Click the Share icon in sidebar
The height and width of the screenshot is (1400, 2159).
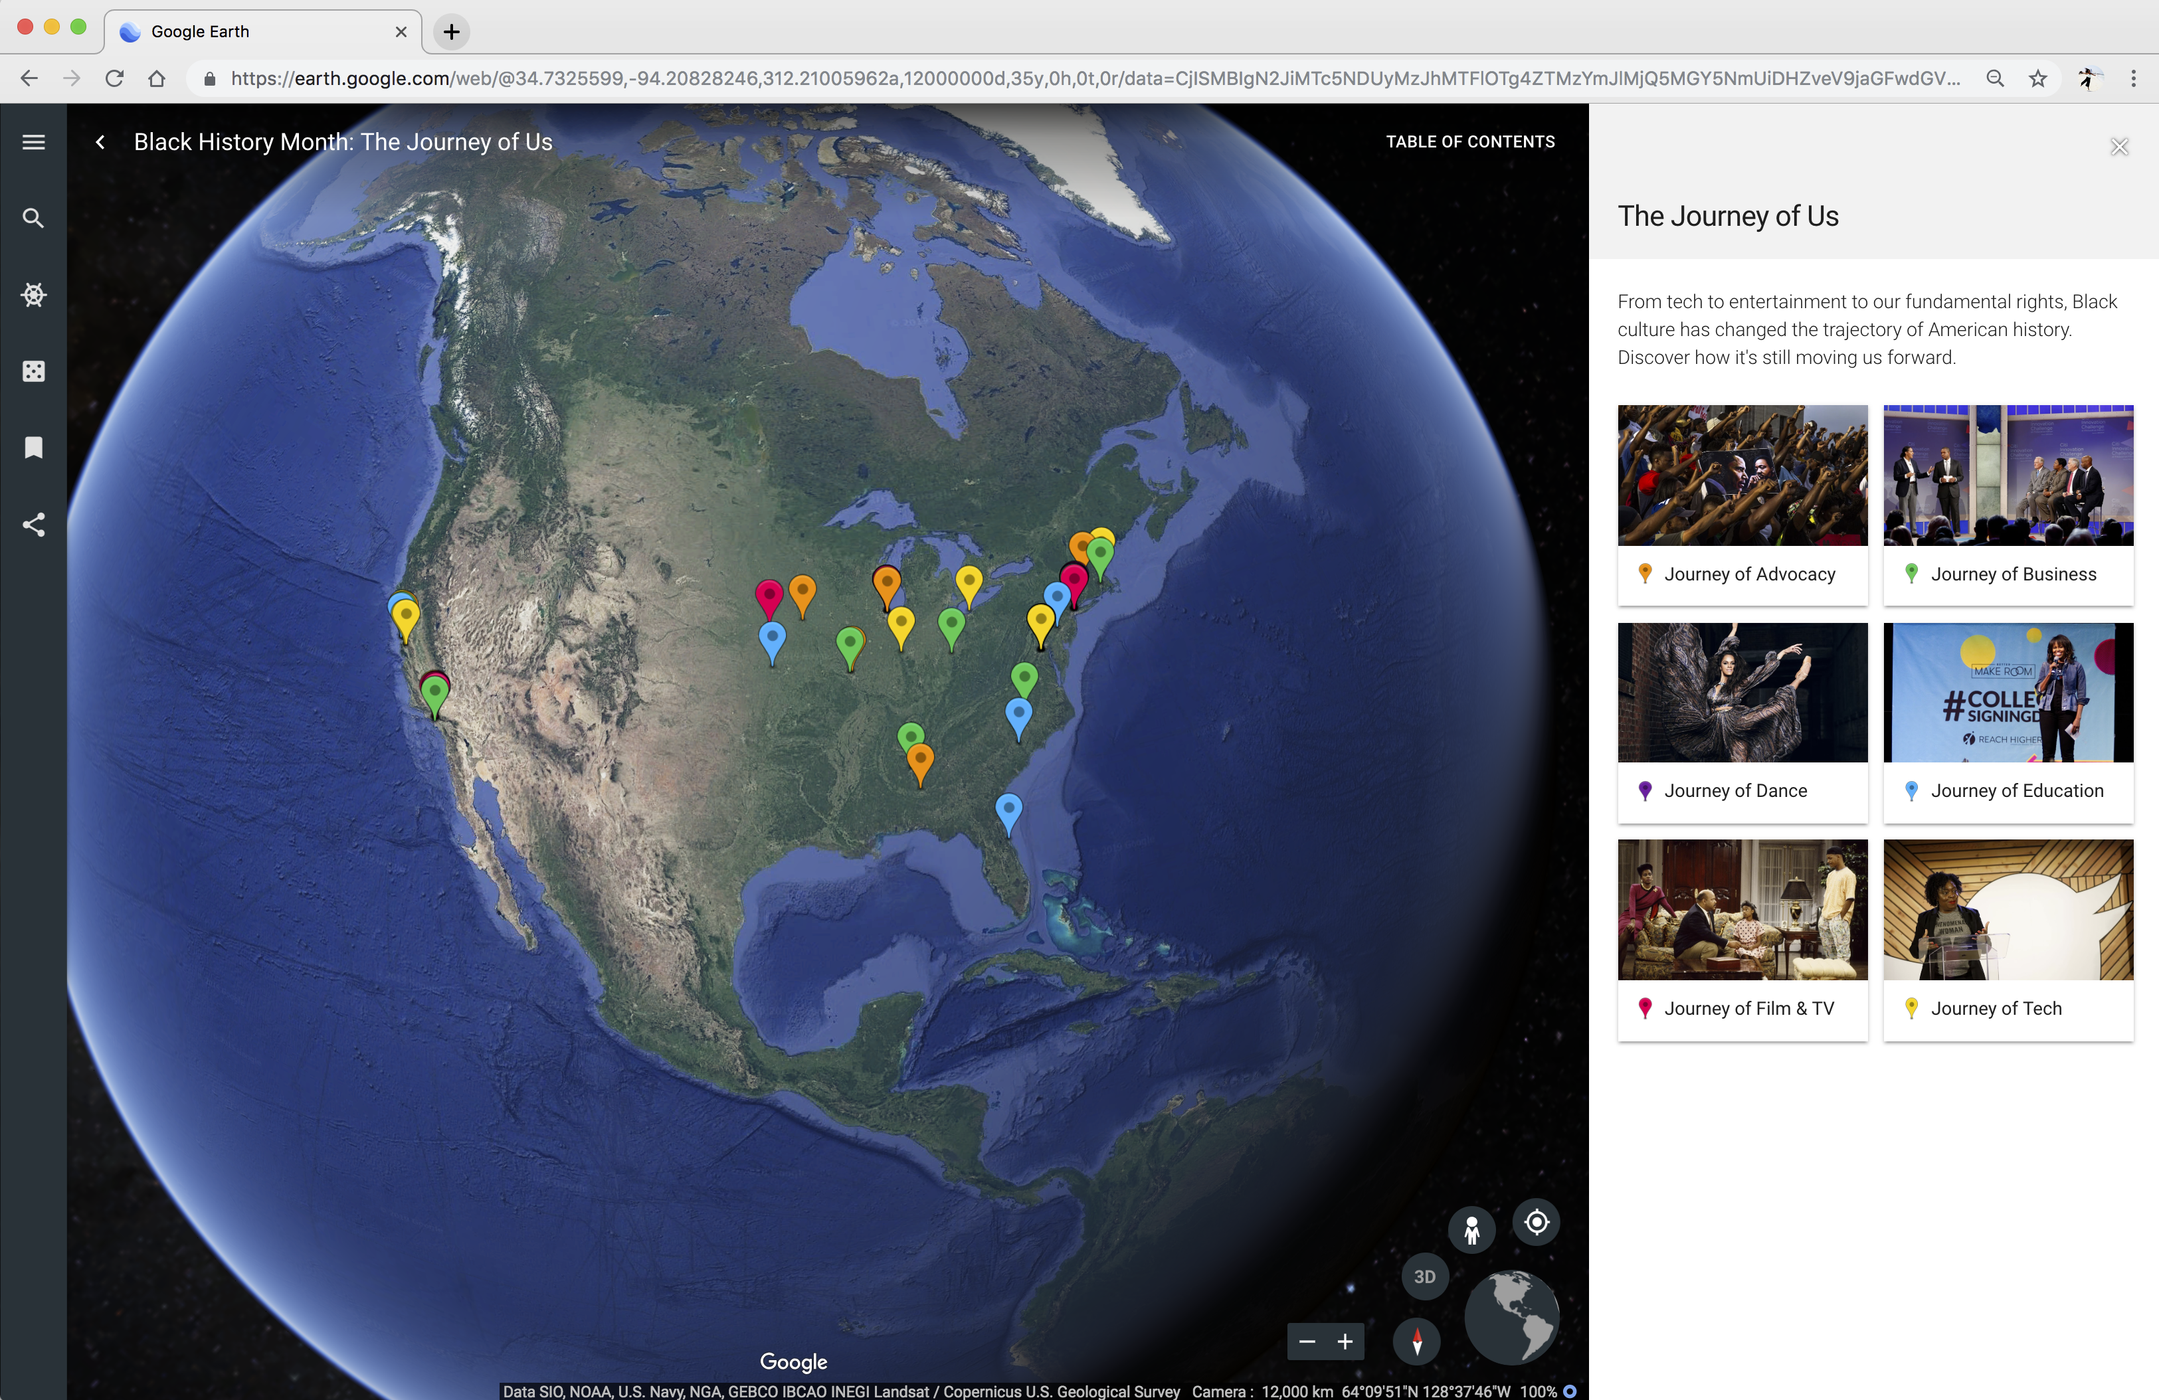point(34,525)
